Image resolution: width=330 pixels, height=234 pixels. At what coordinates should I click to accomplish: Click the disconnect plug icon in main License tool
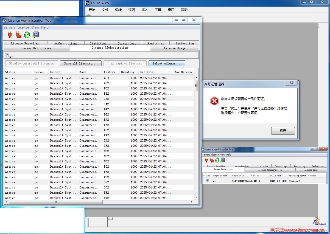(18, 35)
